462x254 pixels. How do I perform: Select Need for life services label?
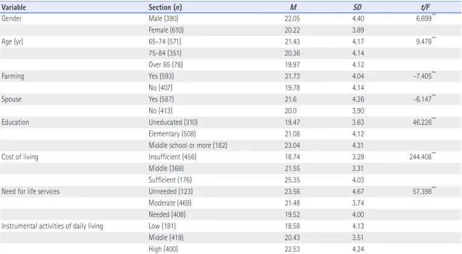pos(30,191)
